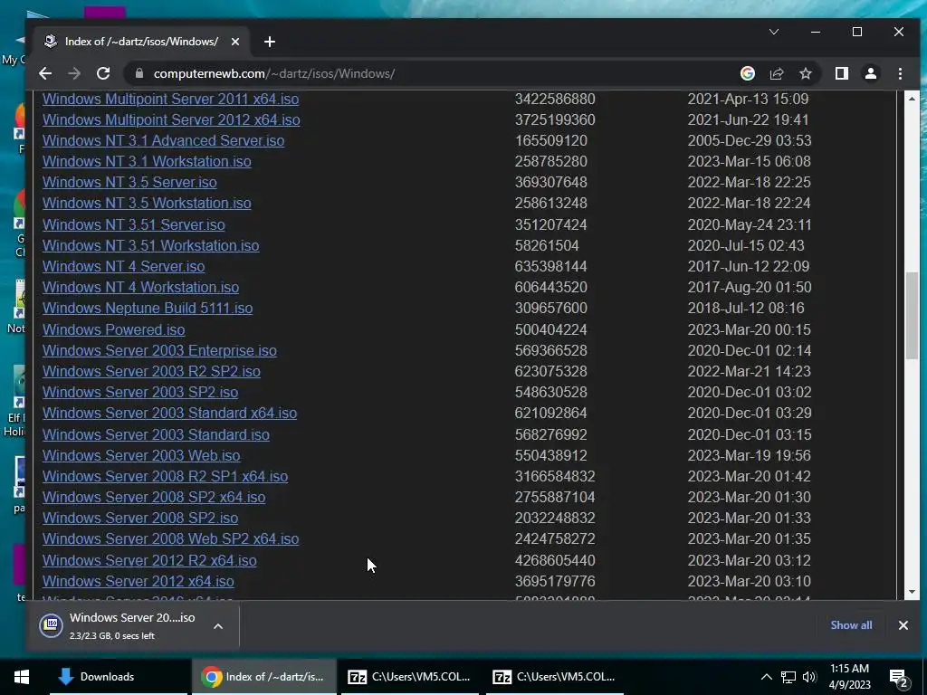Open Windows NT 3.5 Server.iso link
Screen dimensions: 927x695
point(129,182)
